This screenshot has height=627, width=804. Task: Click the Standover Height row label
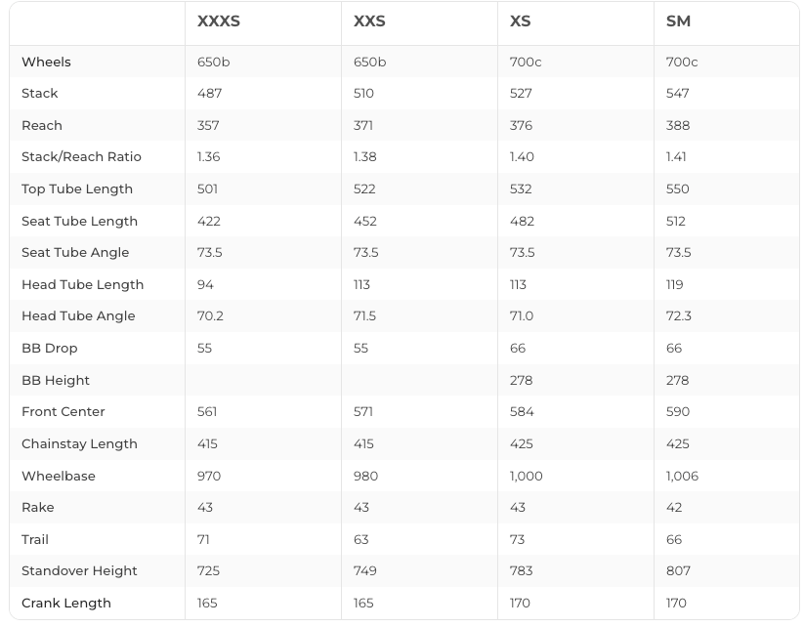[79, 570]
